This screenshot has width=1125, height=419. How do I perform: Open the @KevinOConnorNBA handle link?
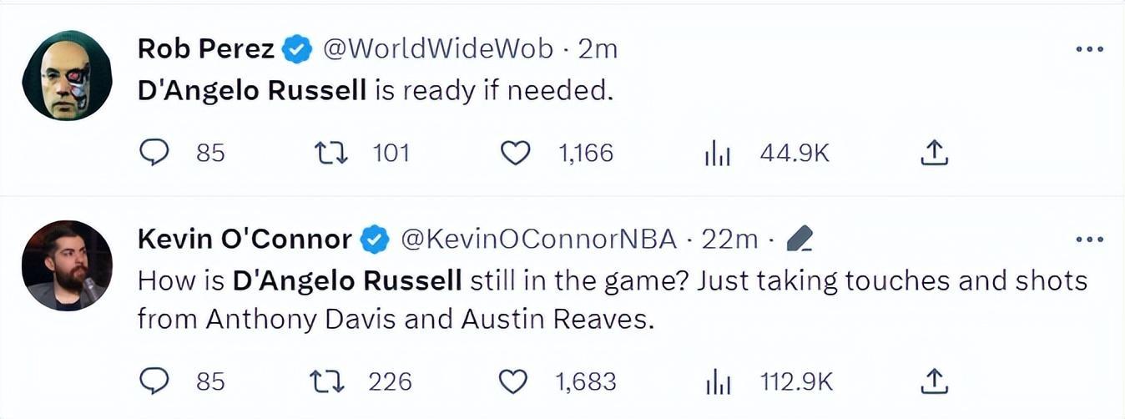[x=538, y=240]
